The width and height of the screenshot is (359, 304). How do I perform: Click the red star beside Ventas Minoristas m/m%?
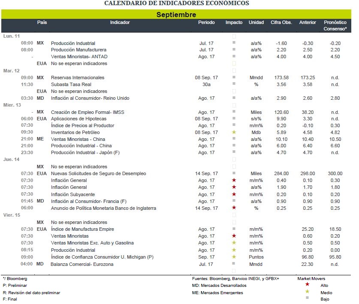click(234, 235)
